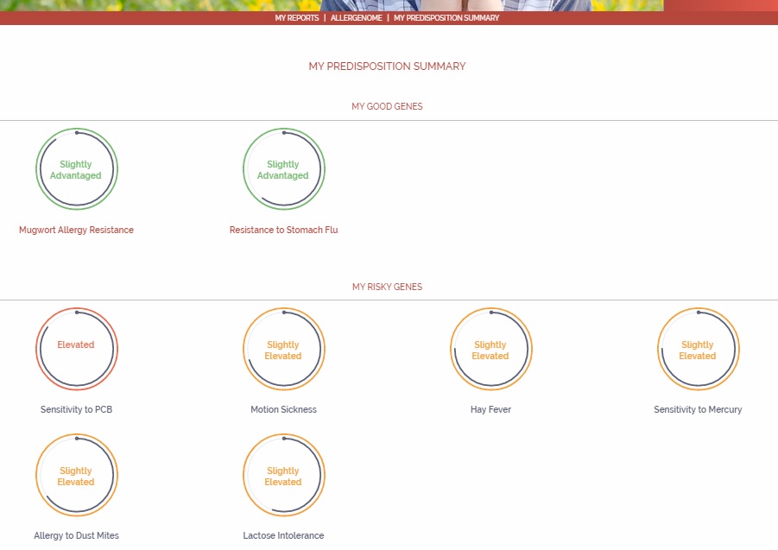
Task: Click the My Predisposition Summary page title
Action: tap(387, 66)
